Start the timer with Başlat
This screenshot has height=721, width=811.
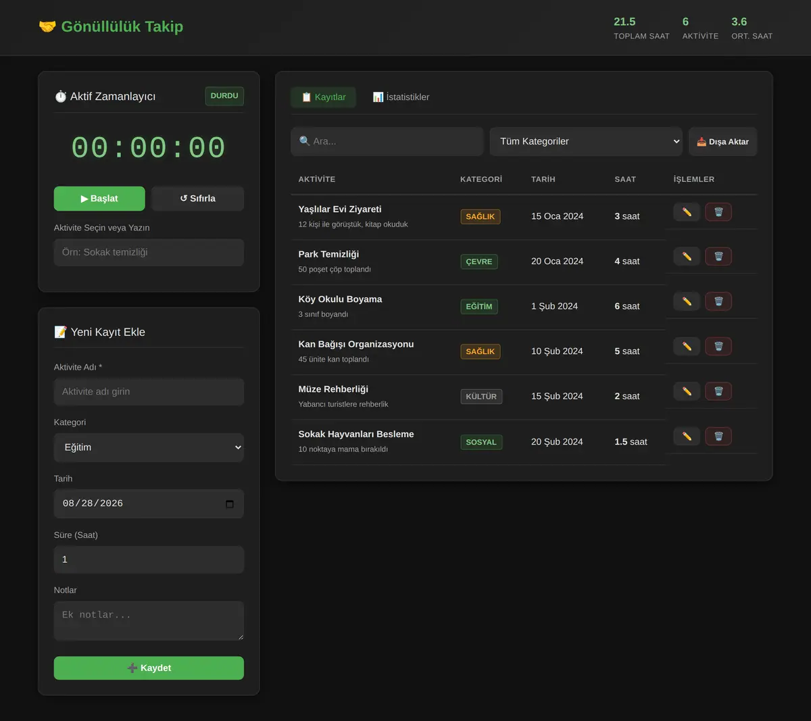(x=99, y=199)
